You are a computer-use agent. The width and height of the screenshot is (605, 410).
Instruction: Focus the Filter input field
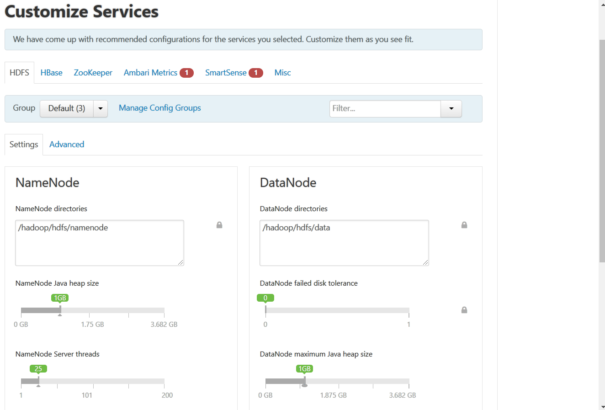pyautogui.click(x=385, y=109)
